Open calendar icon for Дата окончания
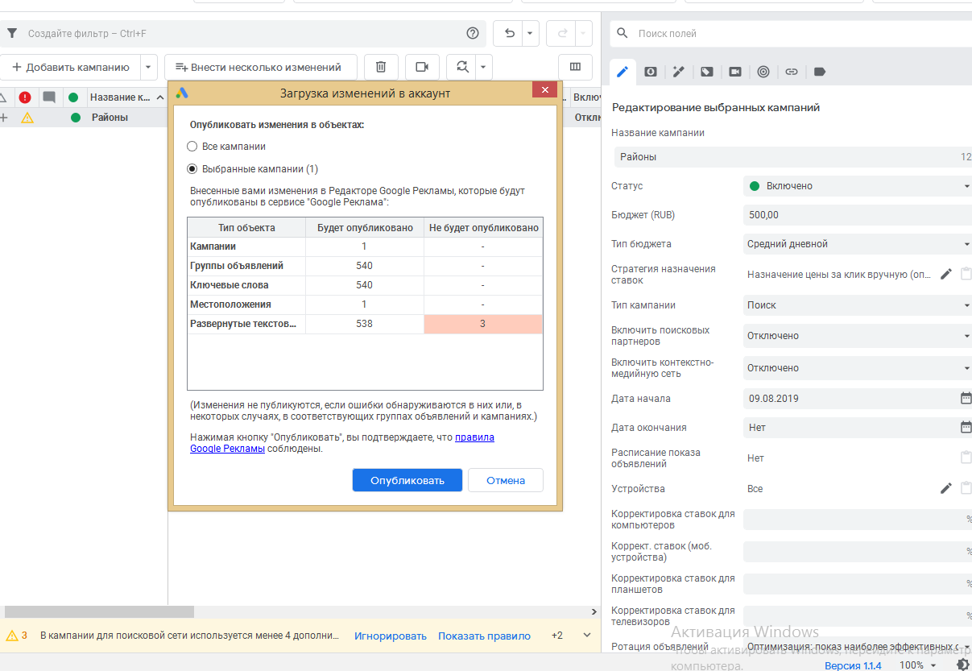This screenshot has width=972, height=671. point(966,427)
